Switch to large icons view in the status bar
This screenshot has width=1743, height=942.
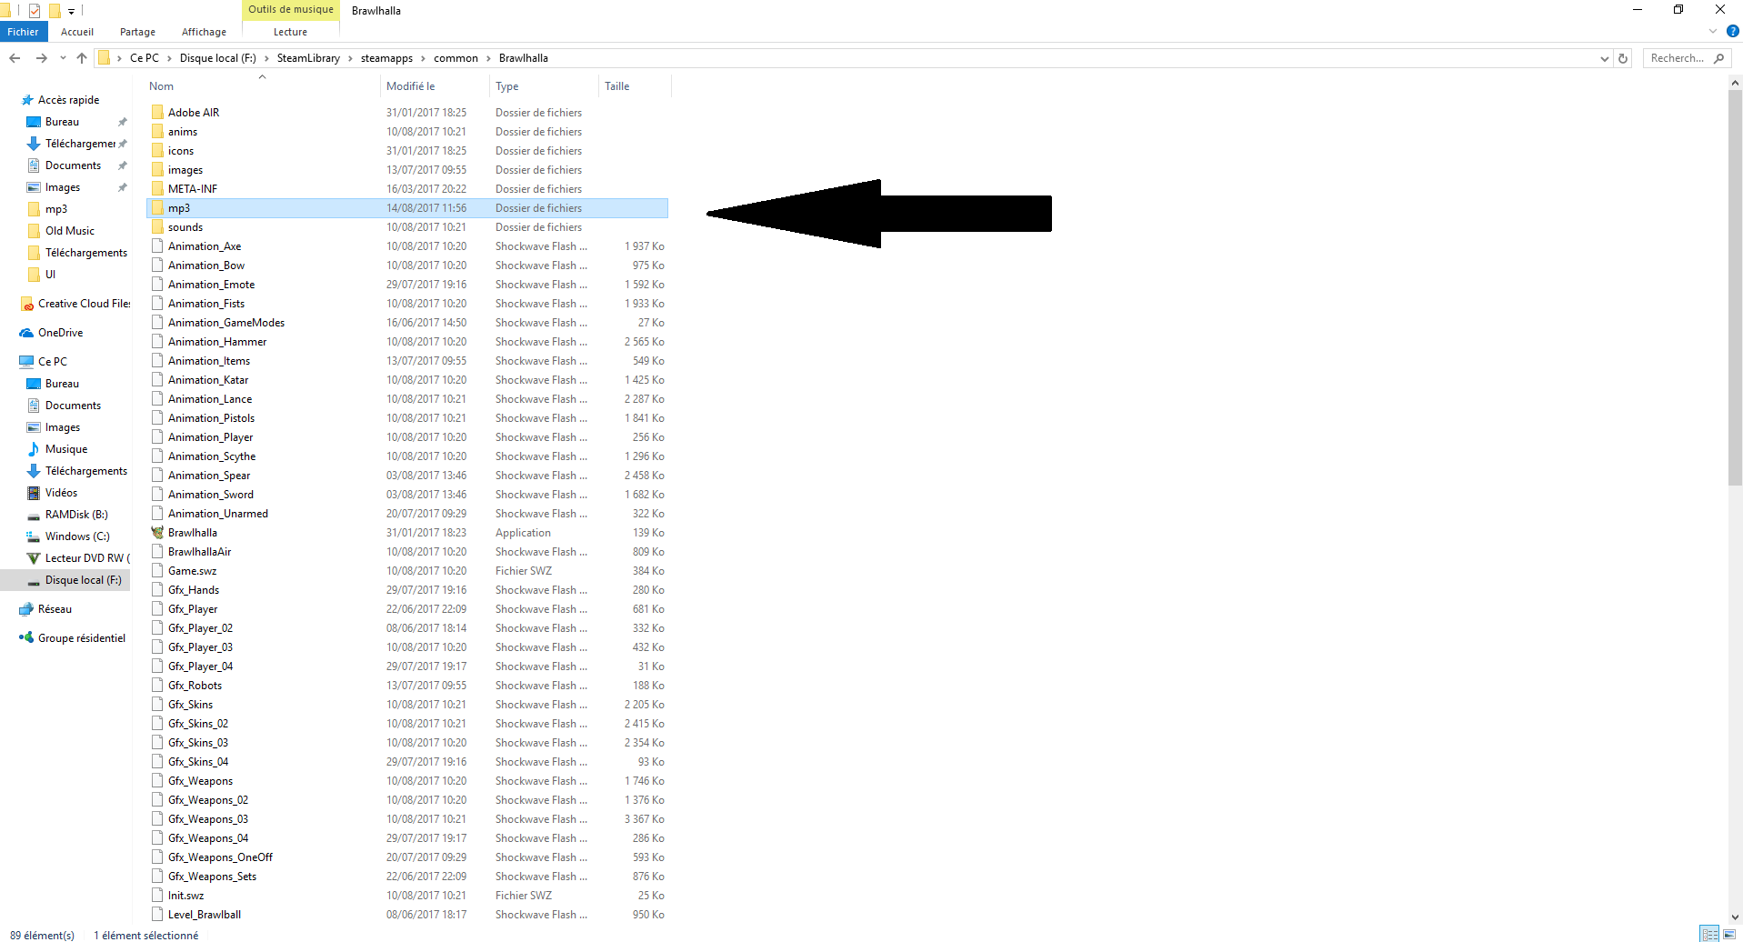1728,934
